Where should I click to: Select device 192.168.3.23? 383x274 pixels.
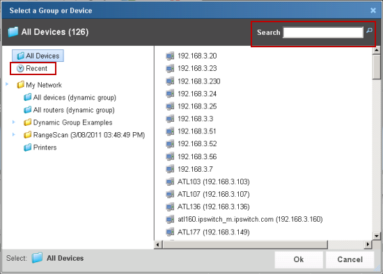[x=197, y=68]
